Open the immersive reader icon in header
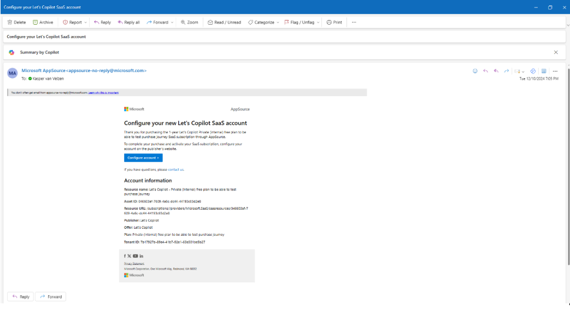This screenshot has width=570, height=309. click(x=543, y=71)
